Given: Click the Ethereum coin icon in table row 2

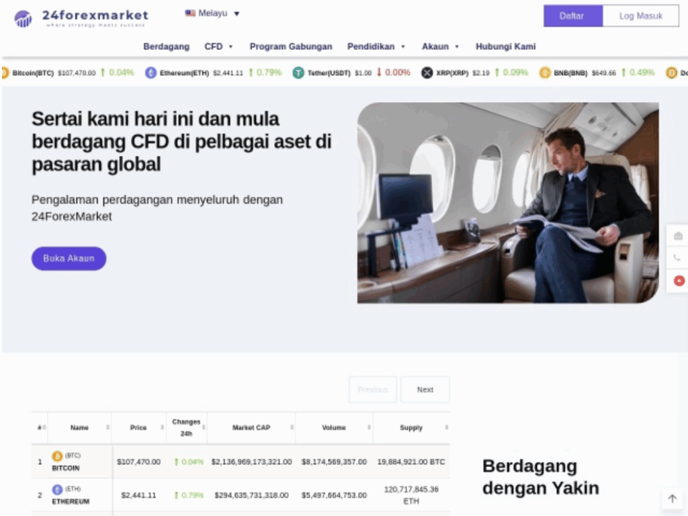Looking at the screenshot, I should pyautogui.click(x=57, y=490).
